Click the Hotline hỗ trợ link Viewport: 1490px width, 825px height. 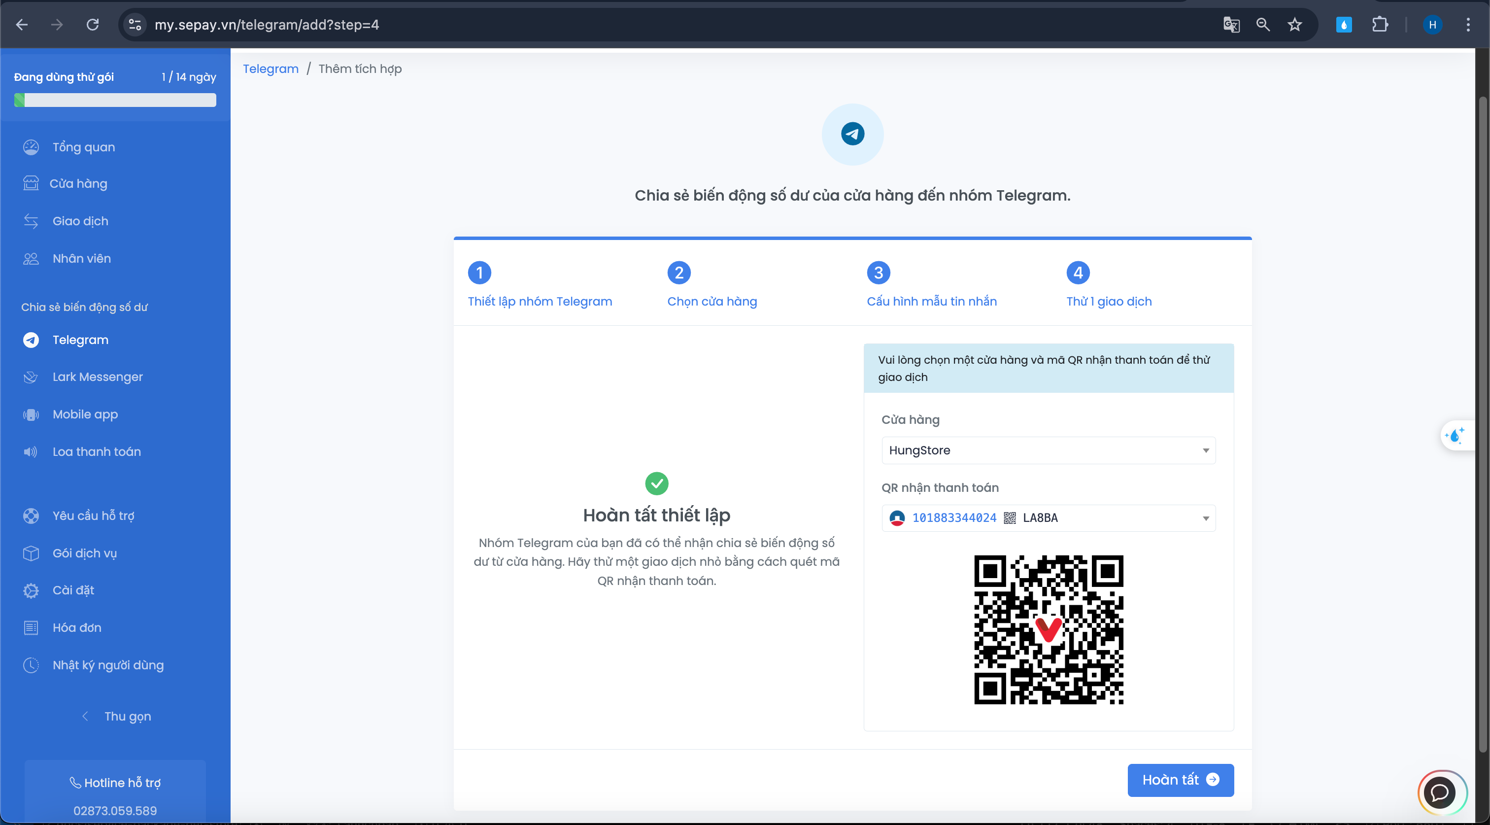(115, 782)
